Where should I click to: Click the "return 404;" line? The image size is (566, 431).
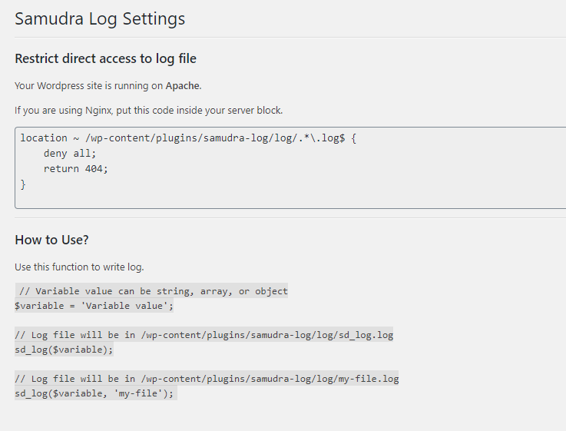tap(75, 169)
